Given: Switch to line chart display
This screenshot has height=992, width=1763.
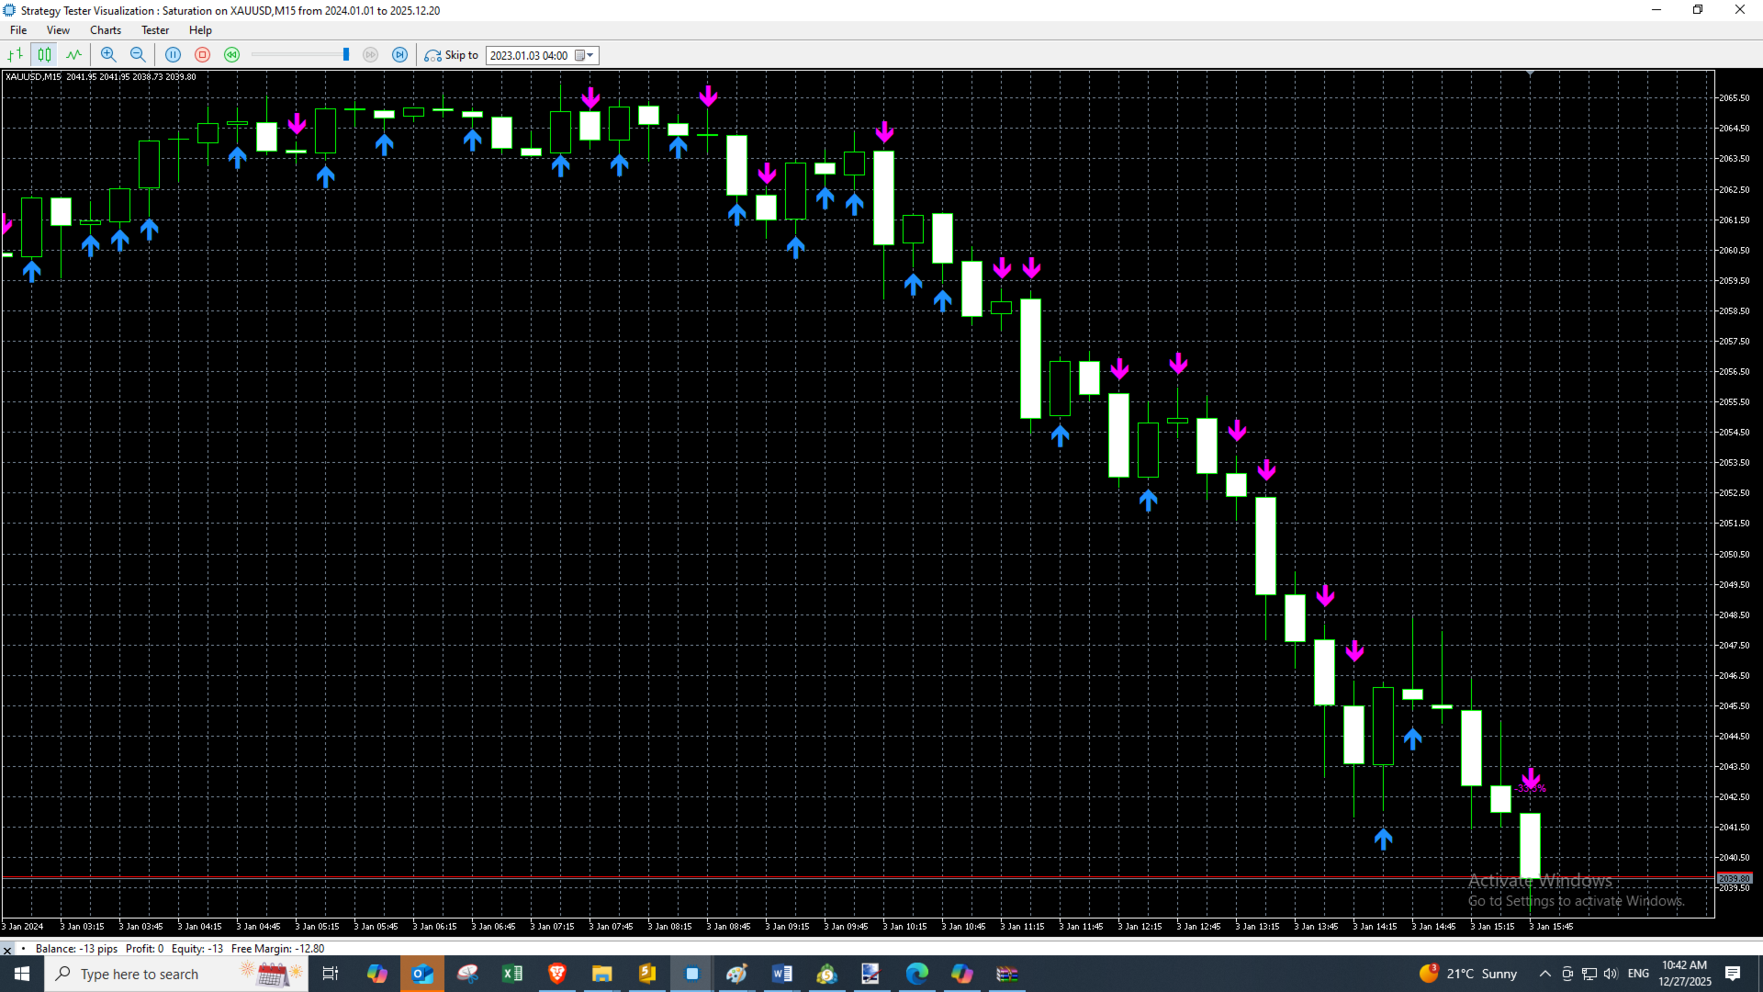Looking at the screenshot, I should click(73, 55).
